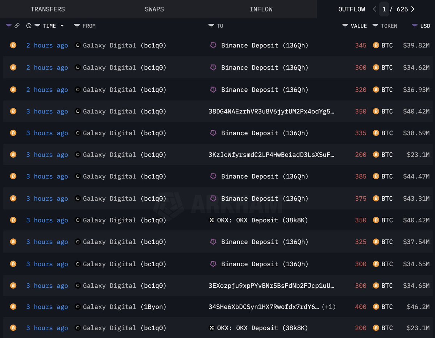Open the TO column filter icon

click(x=211, y=26)
